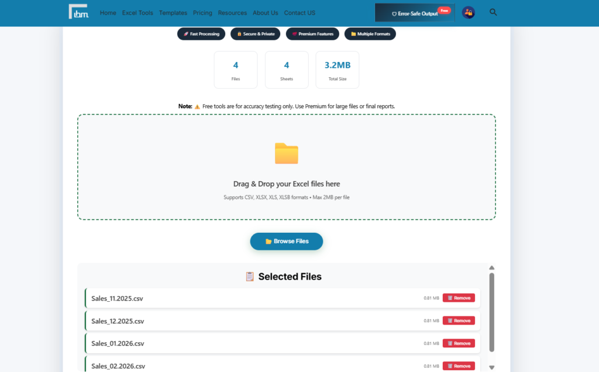
Task: Open the Resources menu
Action: (232, 12)
